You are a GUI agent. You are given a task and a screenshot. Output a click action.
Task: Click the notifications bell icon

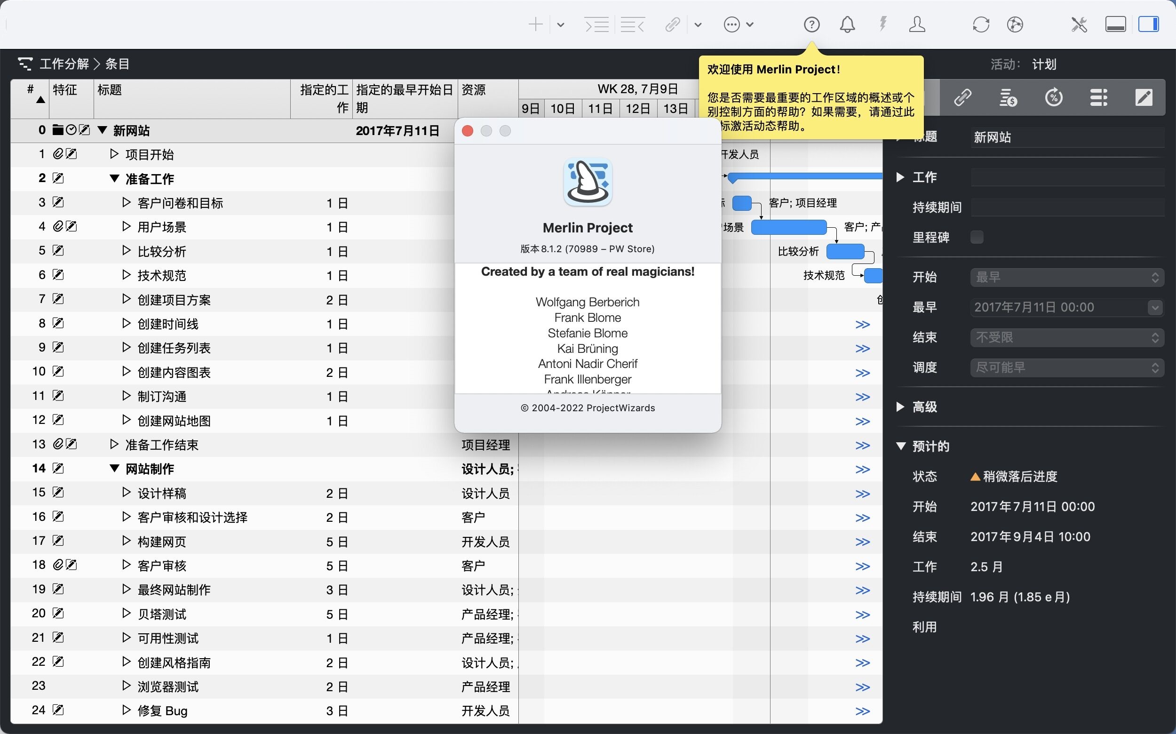847,24
